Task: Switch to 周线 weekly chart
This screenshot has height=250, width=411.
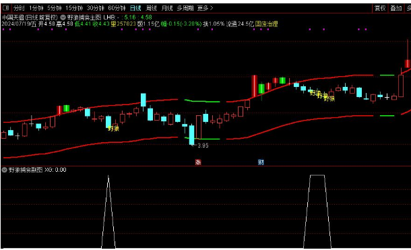Action: (x=151, y=8)
